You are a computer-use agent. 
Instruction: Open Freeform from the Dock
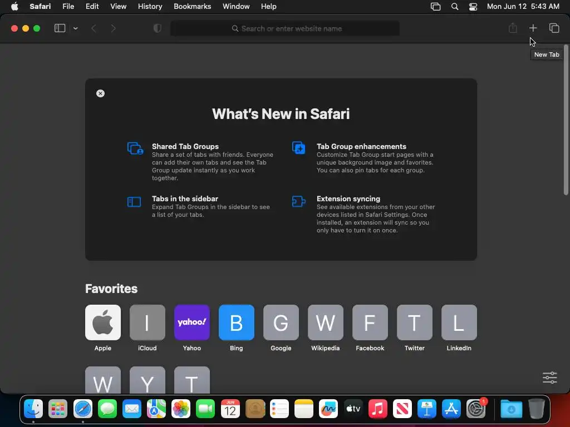tap(328, 409)
